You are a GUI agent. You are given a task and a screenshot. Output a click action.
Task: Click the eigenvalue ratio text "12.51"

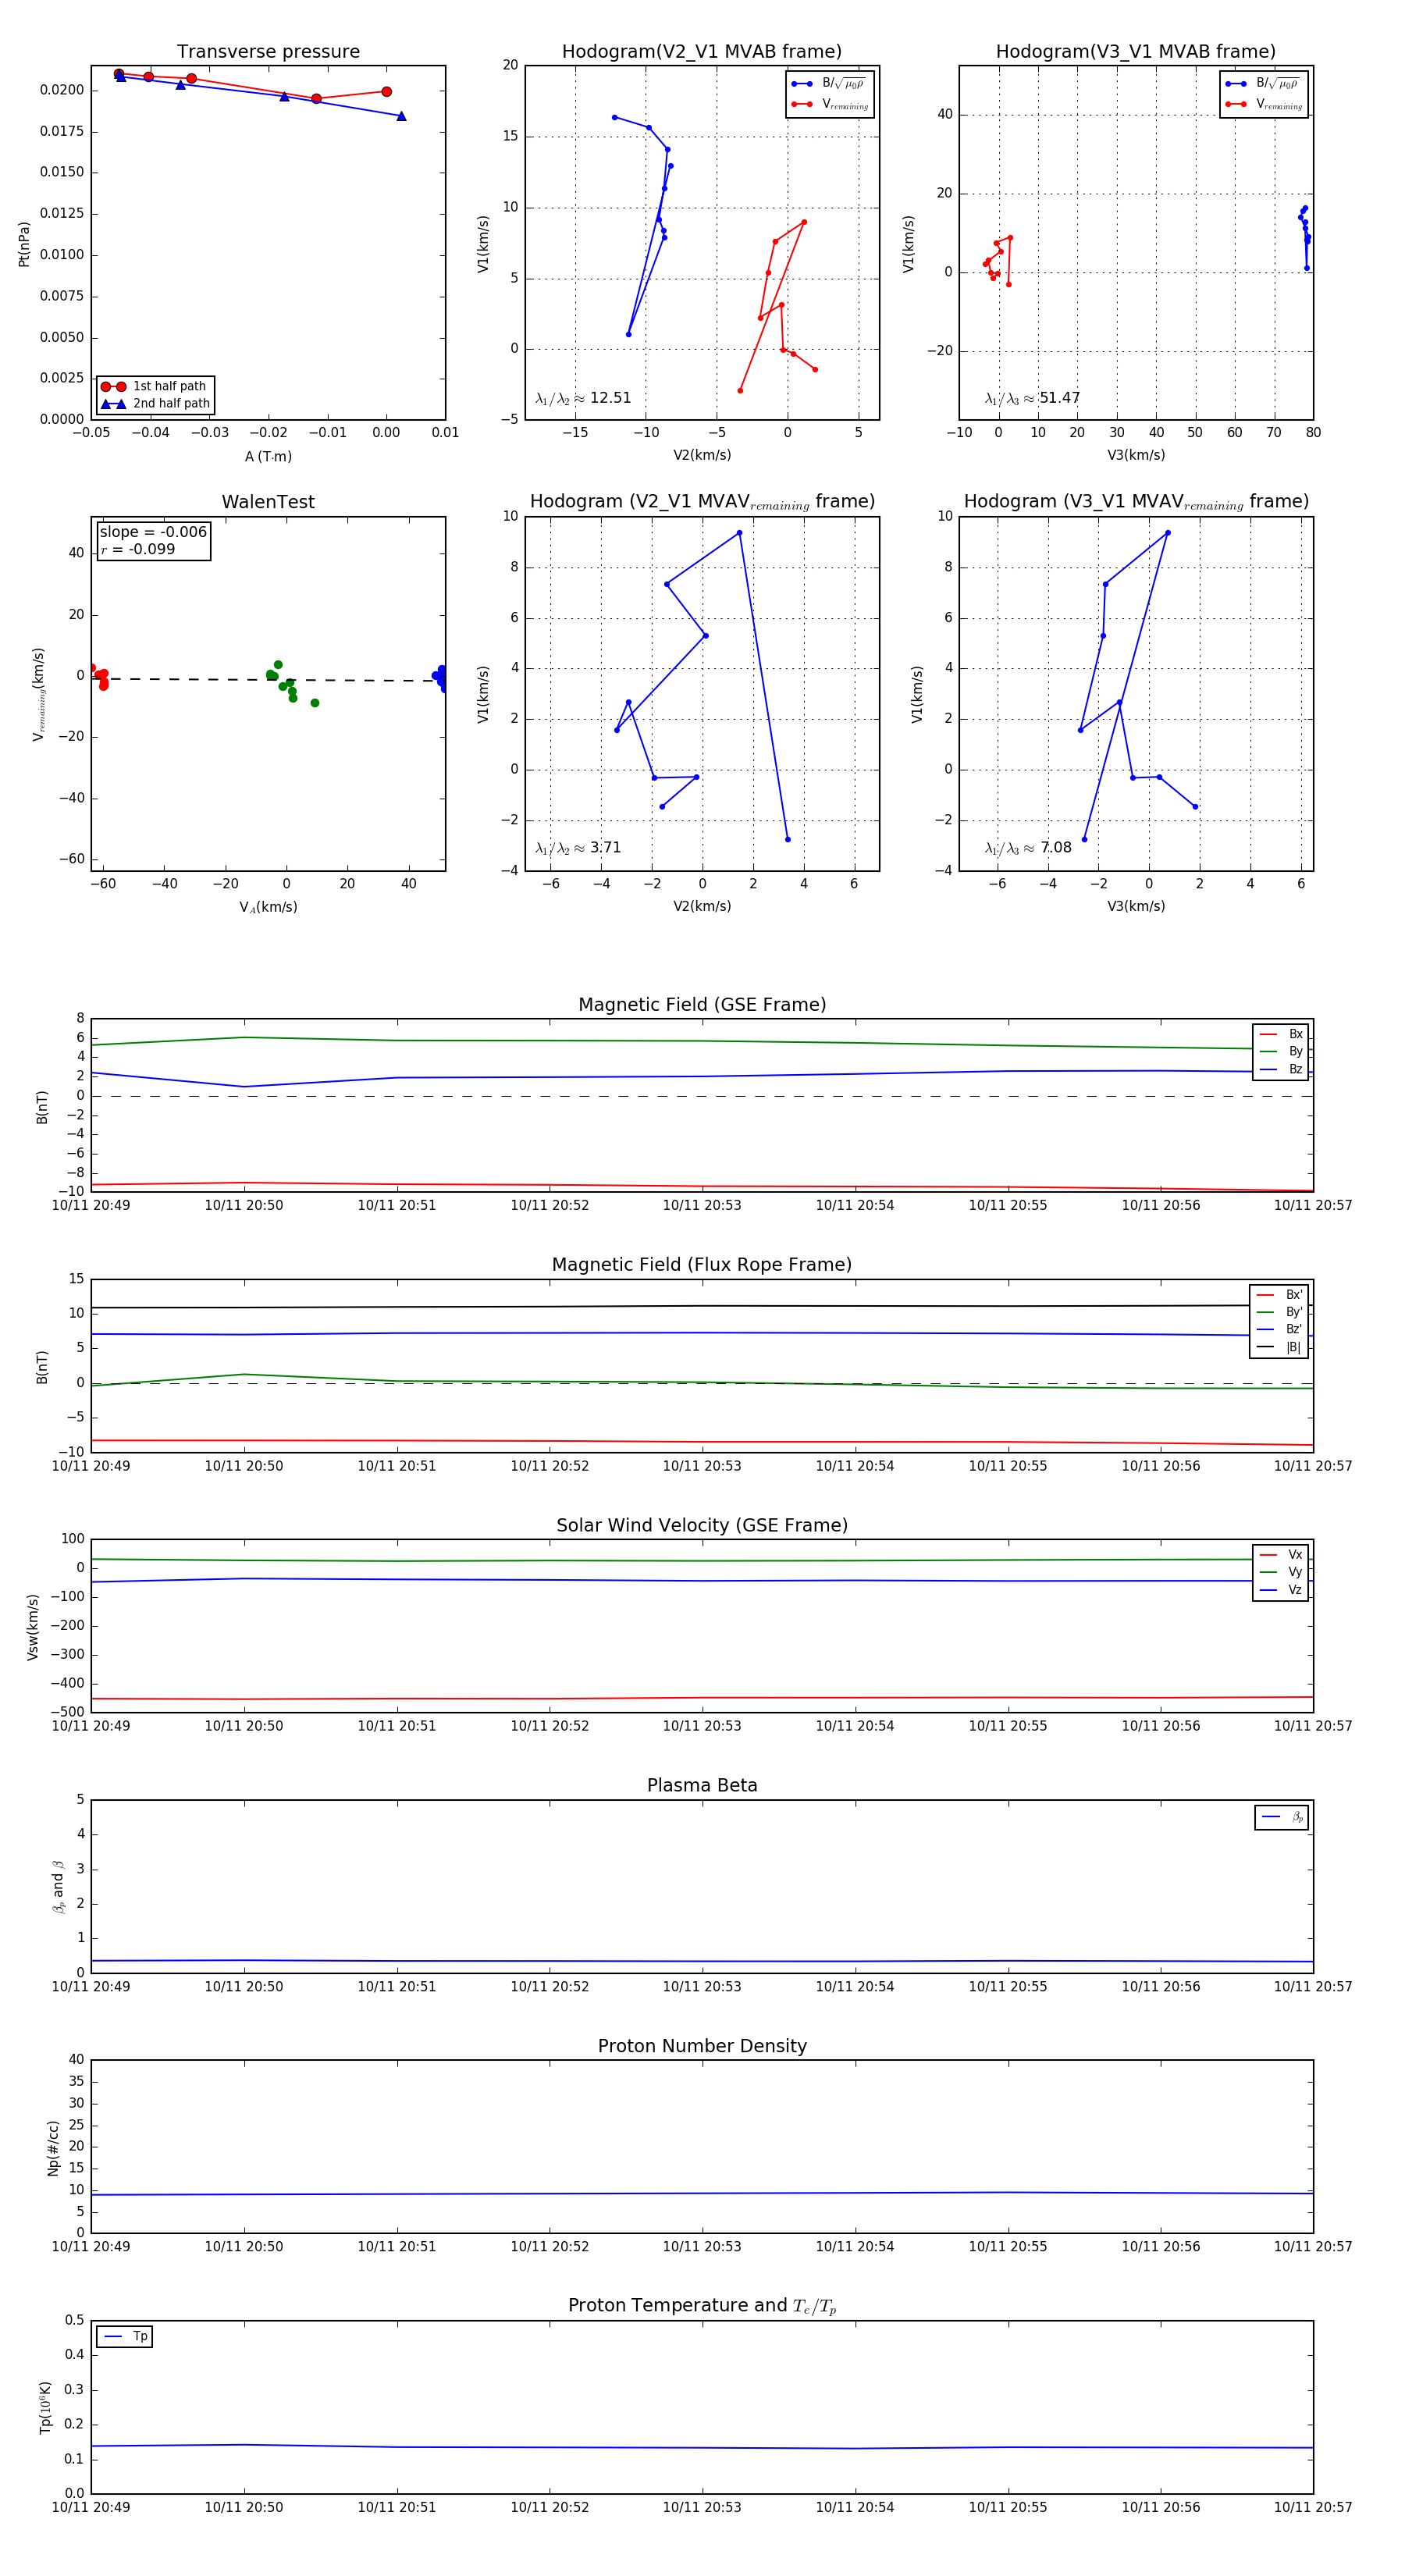(x=610, y=398)
